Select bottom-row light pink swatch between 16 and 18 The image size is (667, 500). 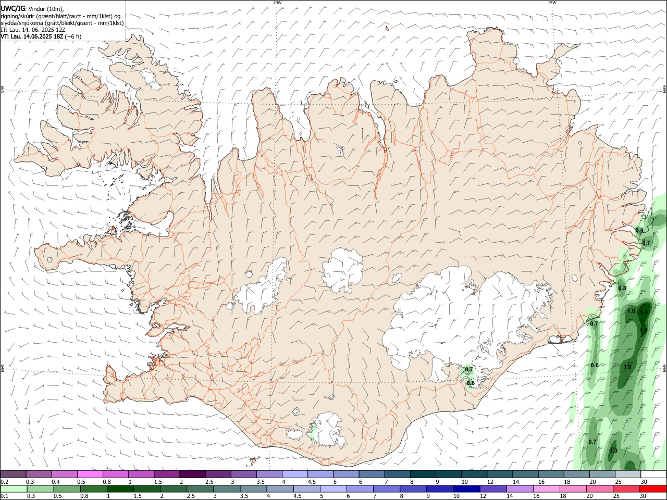[x=546, y=489]
